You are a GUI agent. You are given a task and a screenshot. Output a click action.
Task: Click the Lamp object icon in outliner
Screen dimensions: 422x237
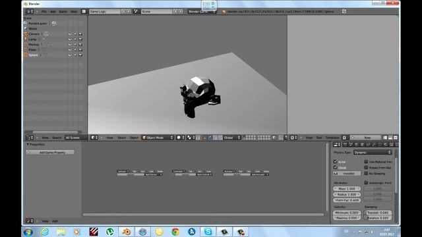26,39
